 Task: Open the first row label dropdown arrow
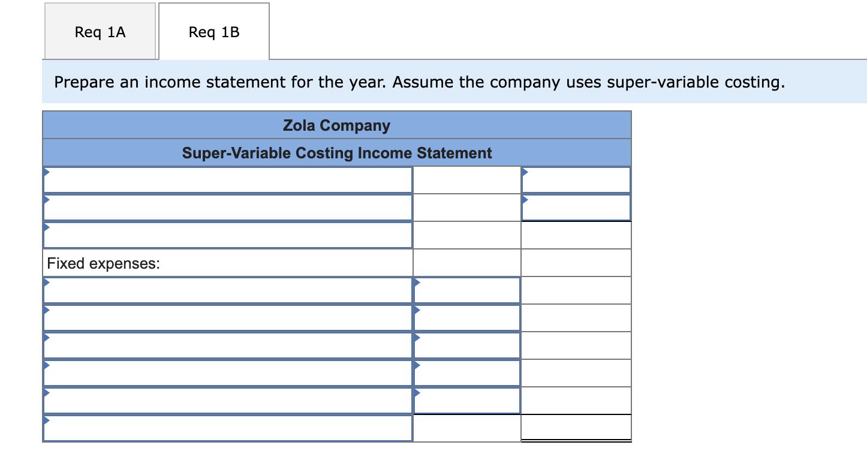click(x=47, y=173)
